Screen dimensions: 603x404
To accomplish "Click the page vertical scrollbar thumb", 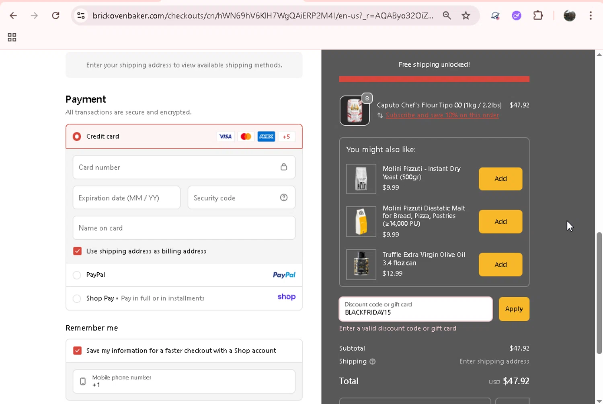I will pyautogui.click(x=599, y=293).
